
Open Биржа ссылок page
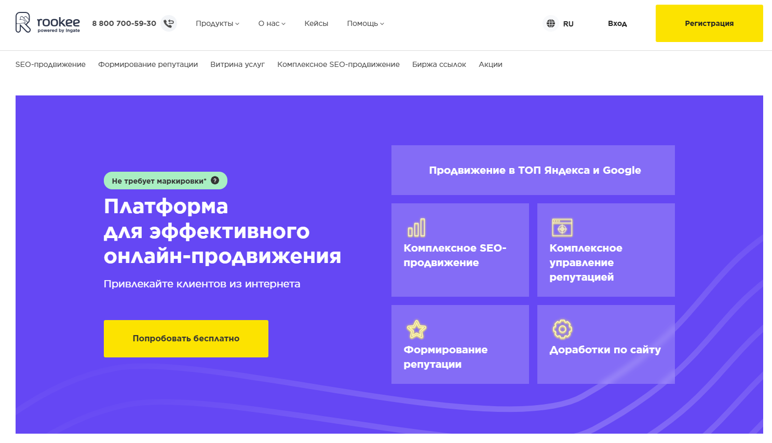[439, 64]
